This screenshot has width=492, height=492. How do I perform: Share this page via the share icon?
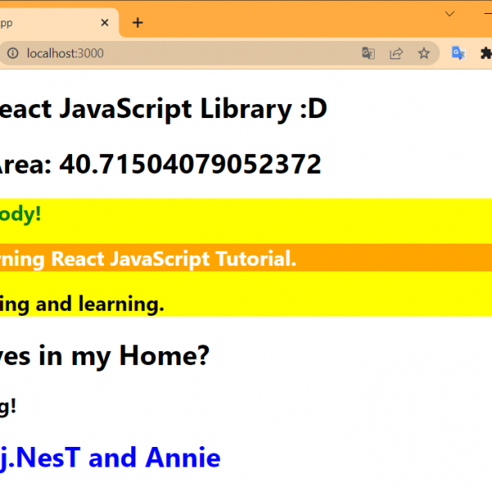pyautogui.click(x=396, y=53)
